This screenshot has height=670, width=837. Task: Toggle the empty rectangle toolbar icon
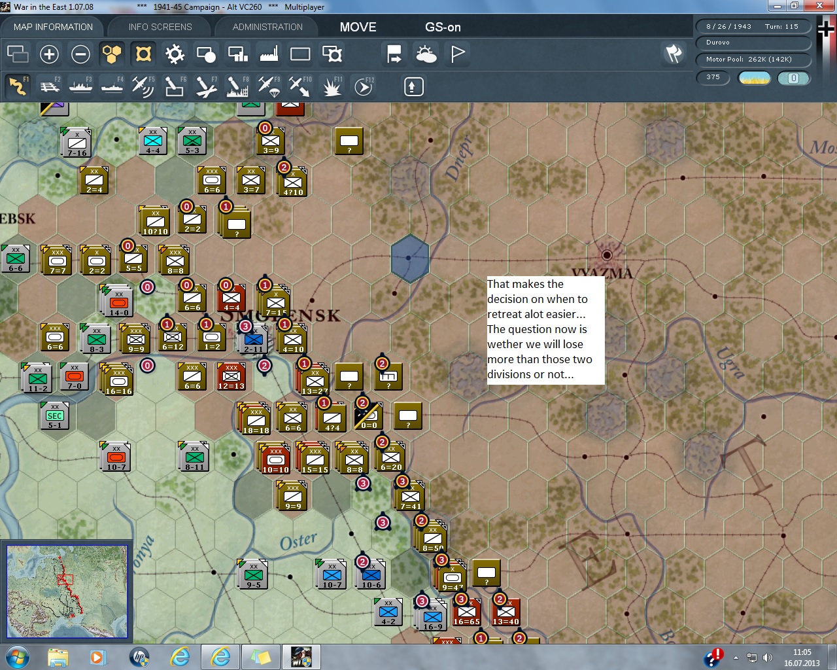[x=300, y=54]
